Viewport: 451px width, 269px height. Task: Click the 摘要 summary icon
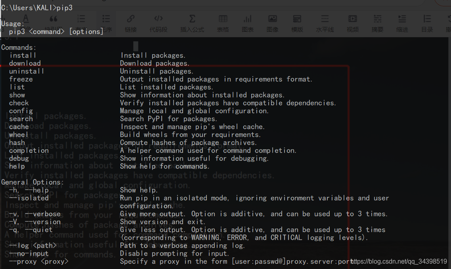point(377,19)
